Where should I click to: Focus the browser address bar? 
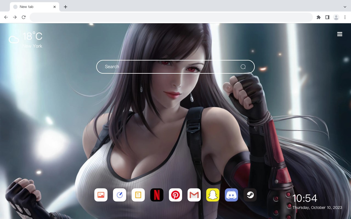point(171,17)
